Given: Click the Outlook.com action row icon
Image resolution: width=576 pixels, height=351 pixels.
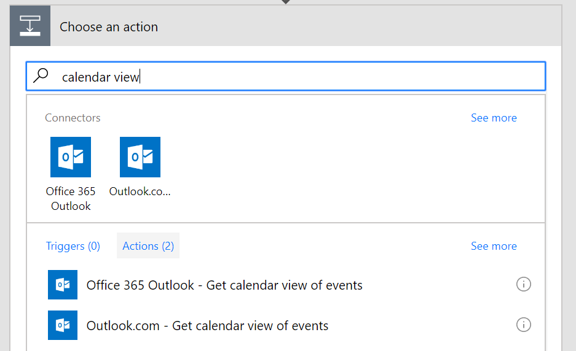Looking at the screenshot, I should (x=63, y=325).
